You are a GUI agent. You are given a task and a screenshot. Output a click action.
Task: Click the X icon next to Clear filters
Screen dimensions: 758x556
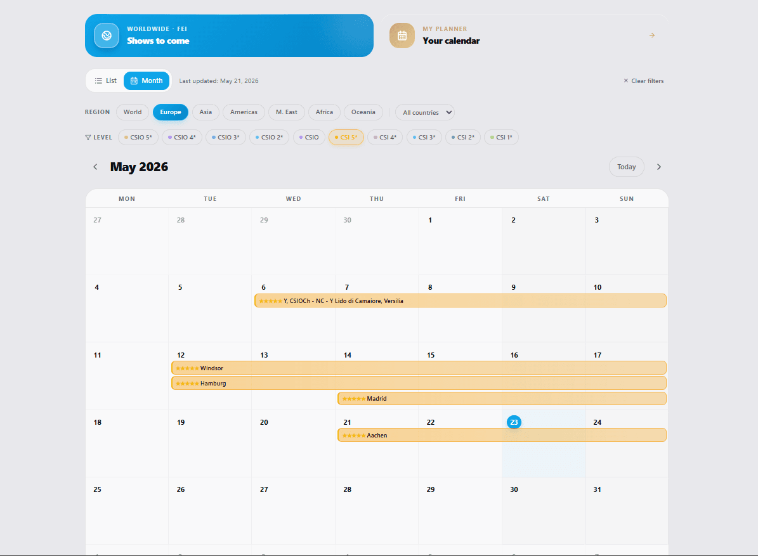pos(625,81)
